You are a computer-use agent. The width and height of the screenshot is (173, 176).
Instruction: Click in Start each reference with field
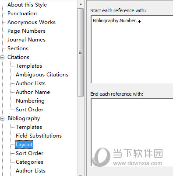click(132, 49)
